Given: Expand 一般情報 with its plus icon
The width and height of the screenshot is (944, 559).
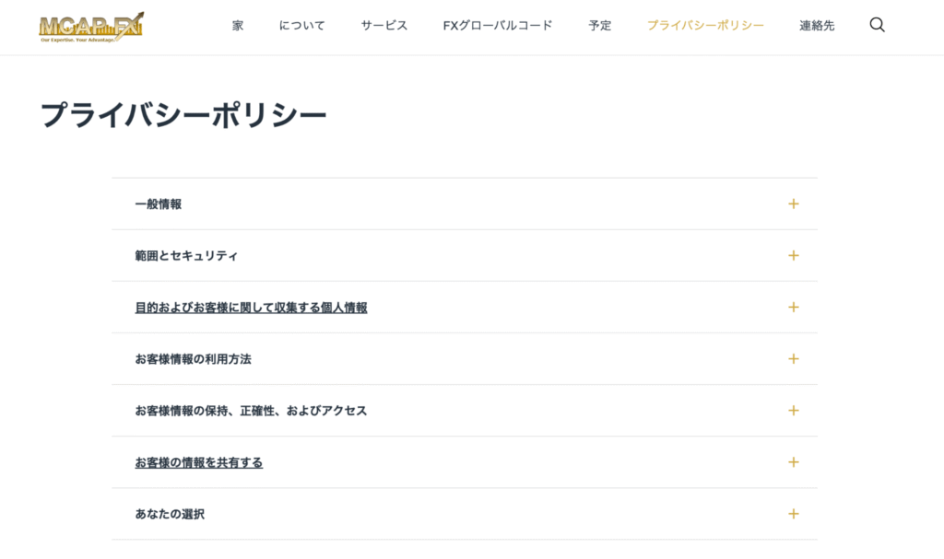Looking at the screenshot, I should 794,204.
